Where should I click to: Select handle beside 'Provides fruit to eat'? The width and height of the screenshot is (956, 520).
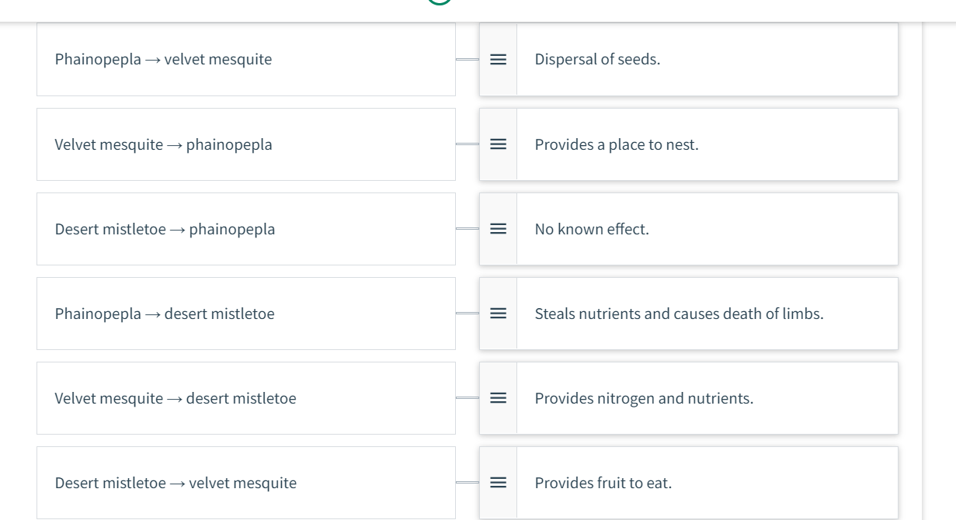498,483
